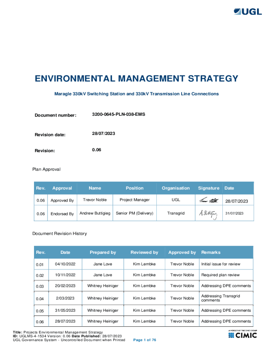Click the Document Revision History heading
The image size is (270, 359).
coord(60,233)
